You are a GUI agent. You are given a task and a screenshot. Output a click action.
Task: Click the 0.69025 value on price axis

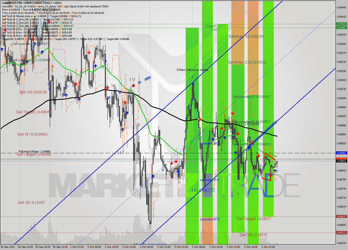(341, 116)
